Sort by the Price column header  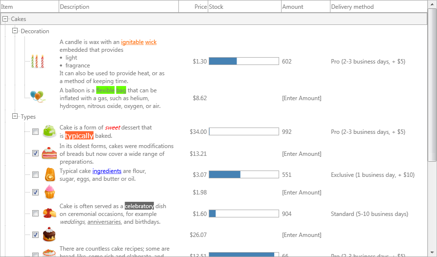(x=194, y=7)
